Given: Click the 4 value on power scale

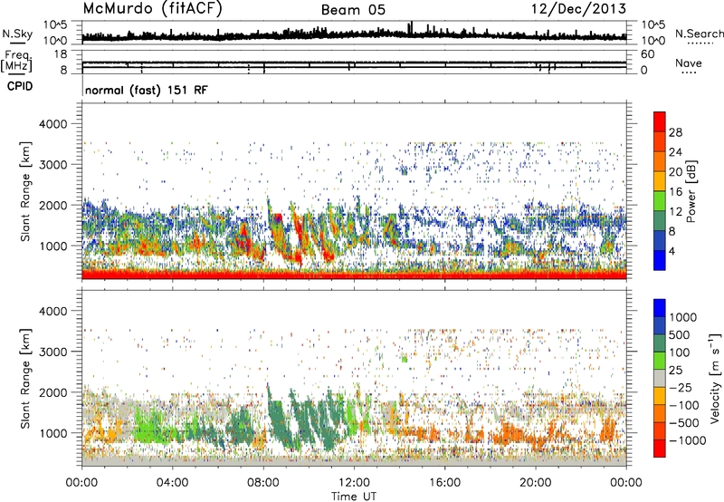Looking at the screenshot, I should (x=672, y=252).
